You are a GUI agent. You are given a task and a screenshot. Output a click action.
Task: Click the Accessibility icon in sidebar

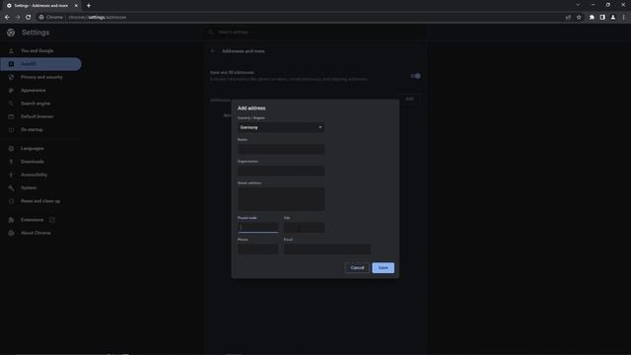(x=11, y=176)
